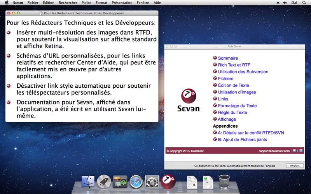Open the Police menu
Image resolution: width=311 pixels, height=194 pixels.
(x=86, y=3)
